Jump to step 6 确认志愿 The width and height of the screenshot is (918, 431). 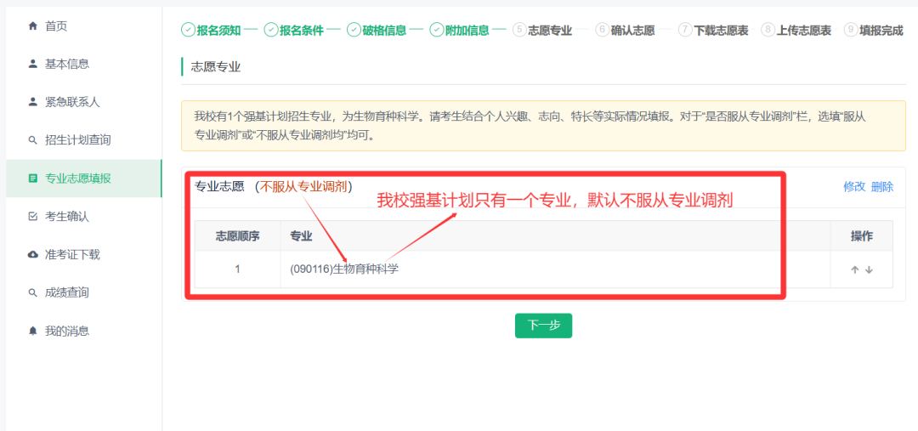tap(625, 30)
